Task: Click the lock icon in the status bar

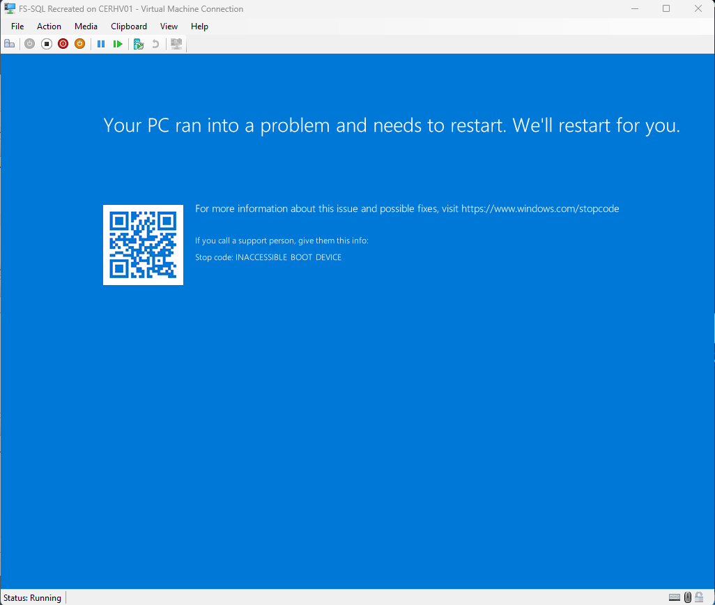Action: point(699,597)
